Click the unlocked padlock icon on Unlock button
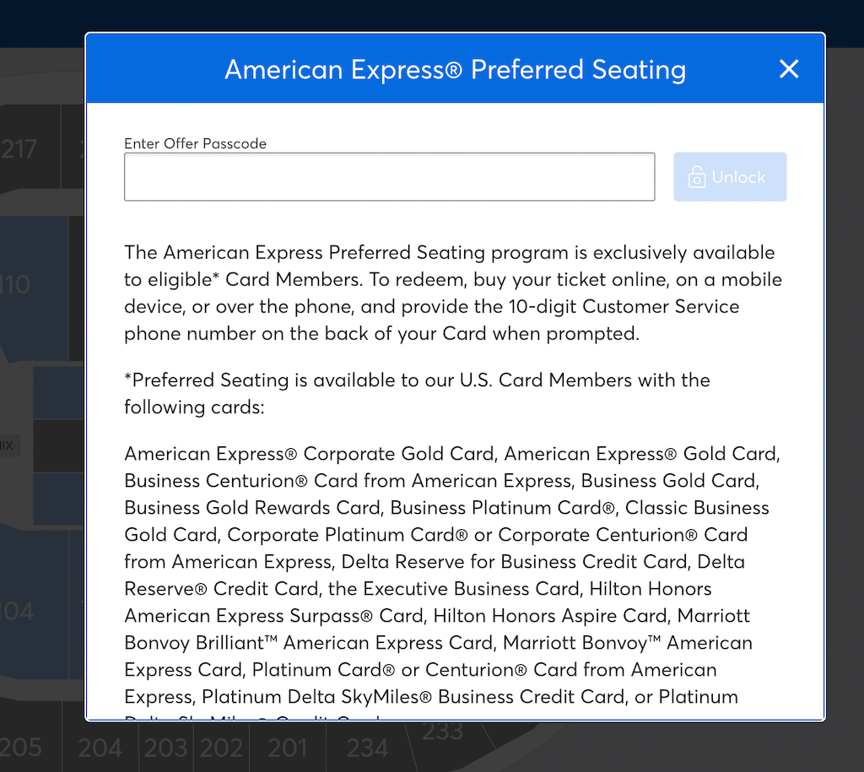The width and height of the screenshot is (864, 772). click(x=696, y=177)
